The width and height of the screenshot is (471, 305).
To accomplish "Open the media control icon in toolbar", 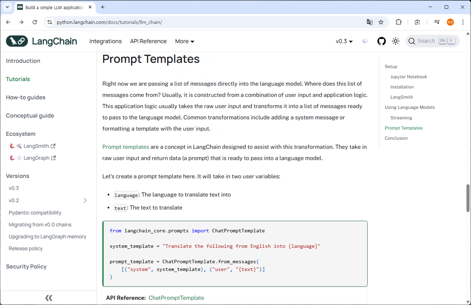I will [437, 22].
